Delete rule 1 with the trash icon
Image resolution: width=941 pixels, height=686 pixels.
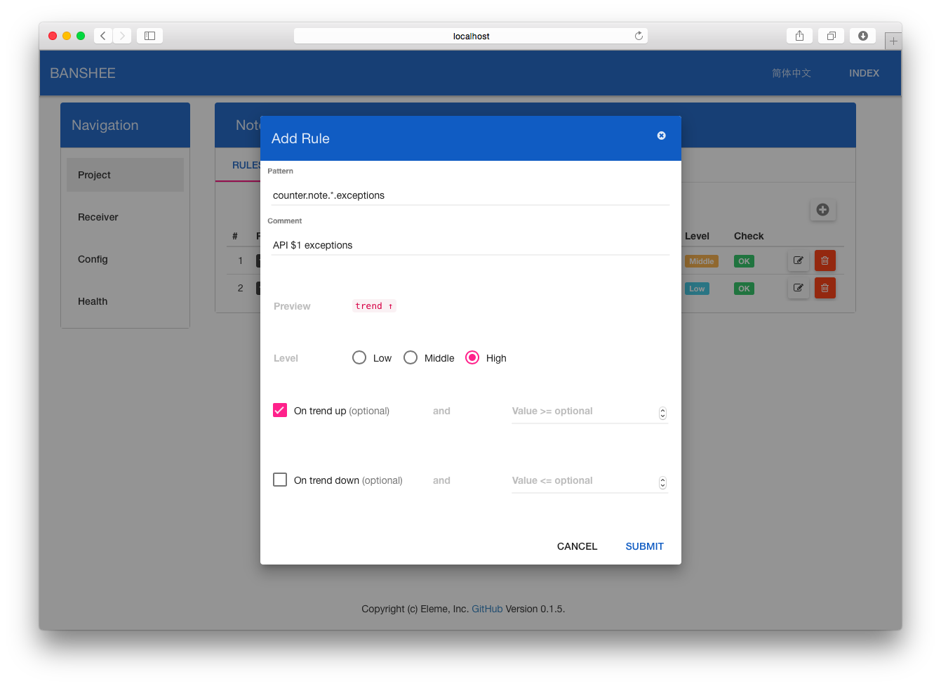click(825, 260)
